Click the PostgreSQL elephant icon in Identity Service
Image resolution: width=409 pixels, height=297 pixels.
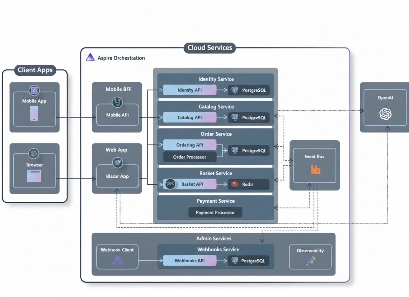(x=234, y=90)
